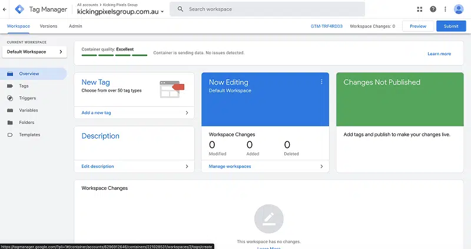The height and width of the screenshot is (249, 471).
Task: Open the help question mark icon
Action: coord(433,9)
